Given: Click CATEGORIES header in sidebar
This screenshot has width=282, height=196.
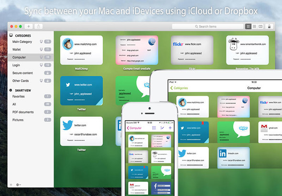Looking at the screenshot, I should pyautogui.click(x=23, y=36).
